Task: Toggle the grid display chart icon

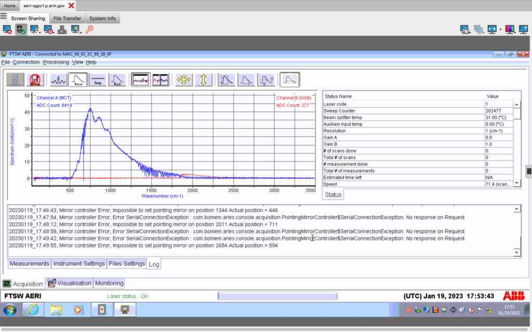Action: pyautogui.click(x=289, y=79)
